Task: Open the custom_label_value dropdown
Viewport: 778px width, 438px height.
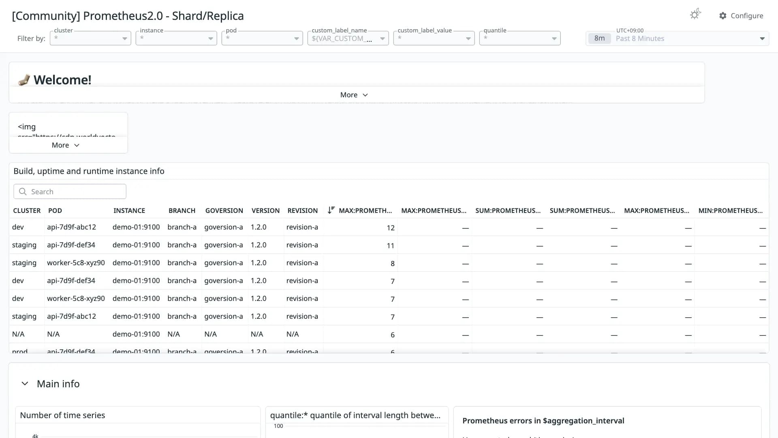Action: click(x=434, y=38)
